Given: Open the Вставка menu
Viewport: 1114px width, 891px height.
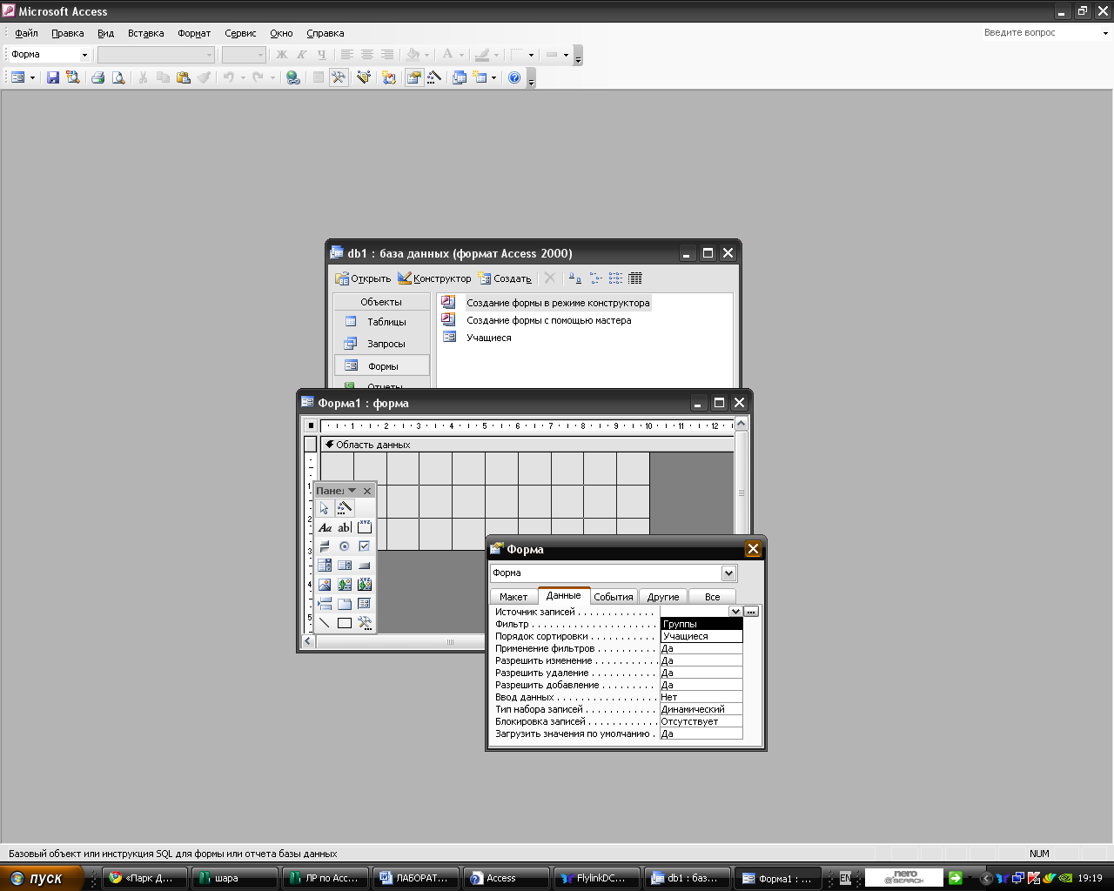Looking at the screenshot, I should coord(145,33).
